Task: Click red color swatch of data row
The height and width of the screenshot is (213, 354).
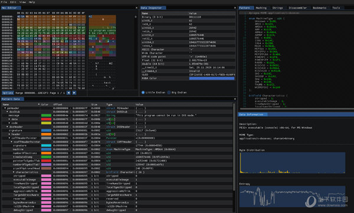Action: (x=46, y=119)
